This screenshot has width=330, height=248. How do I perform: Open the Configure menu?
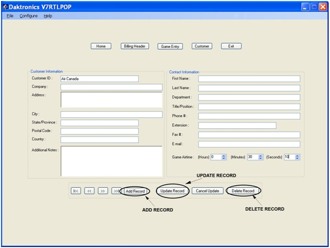(28, 16)
